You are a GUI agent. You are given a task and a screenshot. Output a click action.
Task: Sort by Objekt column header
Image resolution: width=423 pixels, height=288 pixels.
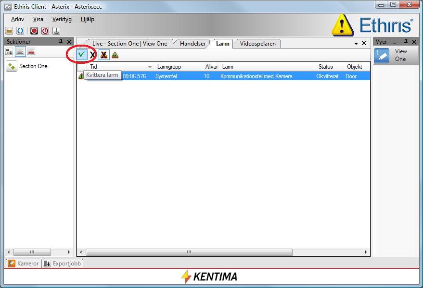357,67
